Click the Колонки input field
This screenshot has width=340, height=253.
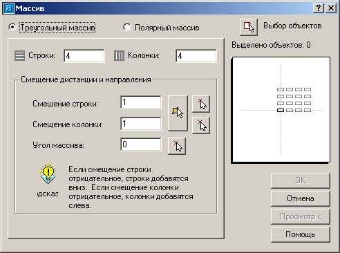coord(196,56)
